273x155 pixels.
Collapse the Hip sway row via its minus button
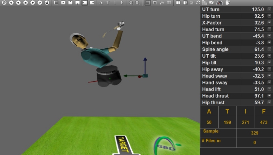(269, 69)
